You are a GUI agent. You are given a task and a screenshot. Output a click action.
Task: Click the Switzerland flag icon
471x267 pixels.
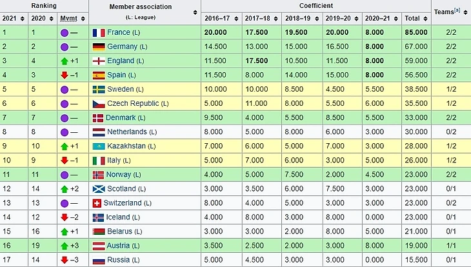[99, 203]
